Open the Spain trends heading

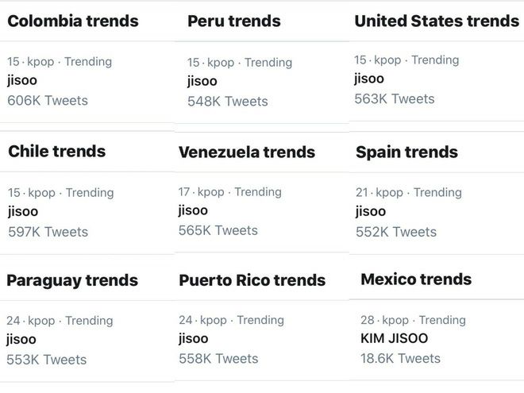[x=406, y=152]
